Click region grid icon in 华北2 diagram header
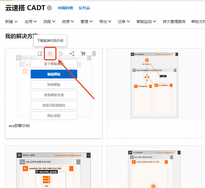This screenshot has width=205, height=188. click(x=19, y=155)
